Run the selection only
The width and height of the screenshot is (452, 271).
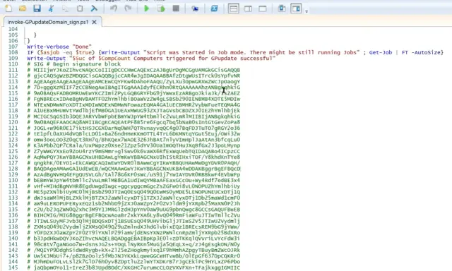(x=161, y=8)
